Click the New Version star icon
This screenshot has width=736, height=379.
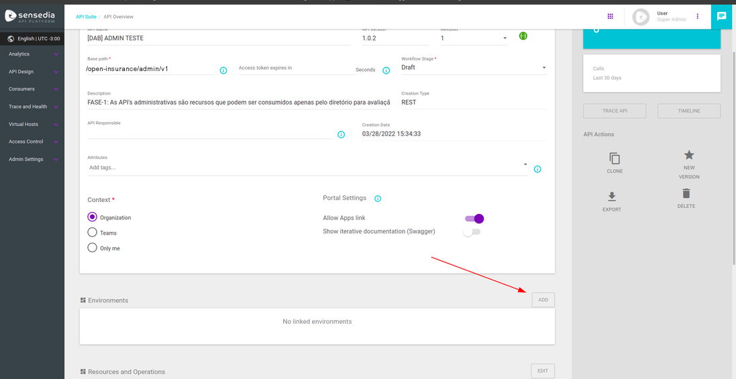(x=688, y=156)
